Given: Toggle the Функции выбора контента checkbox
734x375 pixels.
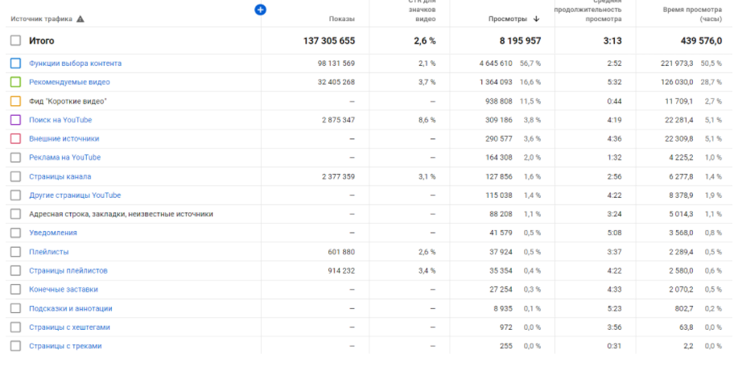Looking at the screenshot, I should tap(15, 64).
